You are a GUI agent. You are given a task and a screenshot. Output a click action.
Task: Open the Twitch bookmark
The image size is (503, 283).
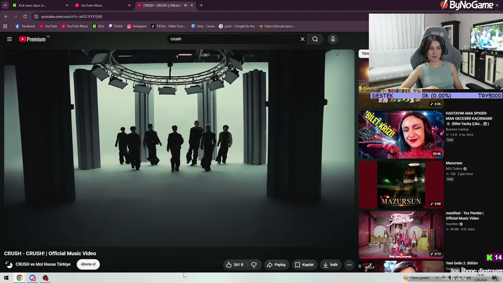click(x=116, y=26)
